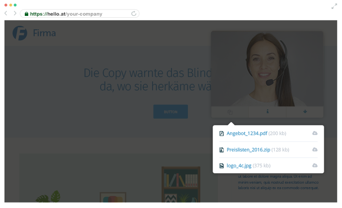Focus the address bar with hello.at URL
Image resolution: width=342 pixels, height=208 pixels.
pos(80,14)
